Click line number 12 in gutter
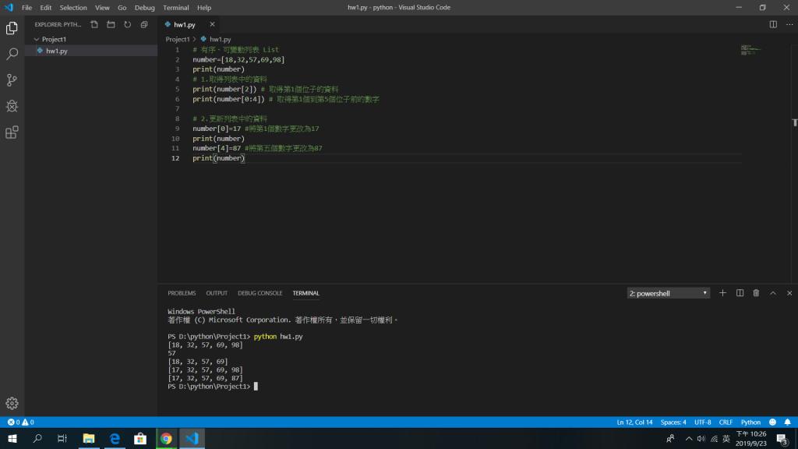798x449 pixels. click(175, 158)
